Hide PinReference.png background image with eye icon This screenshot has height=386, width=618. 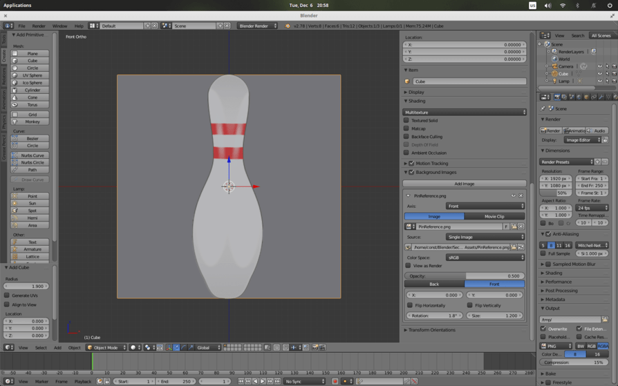(513, 195)
